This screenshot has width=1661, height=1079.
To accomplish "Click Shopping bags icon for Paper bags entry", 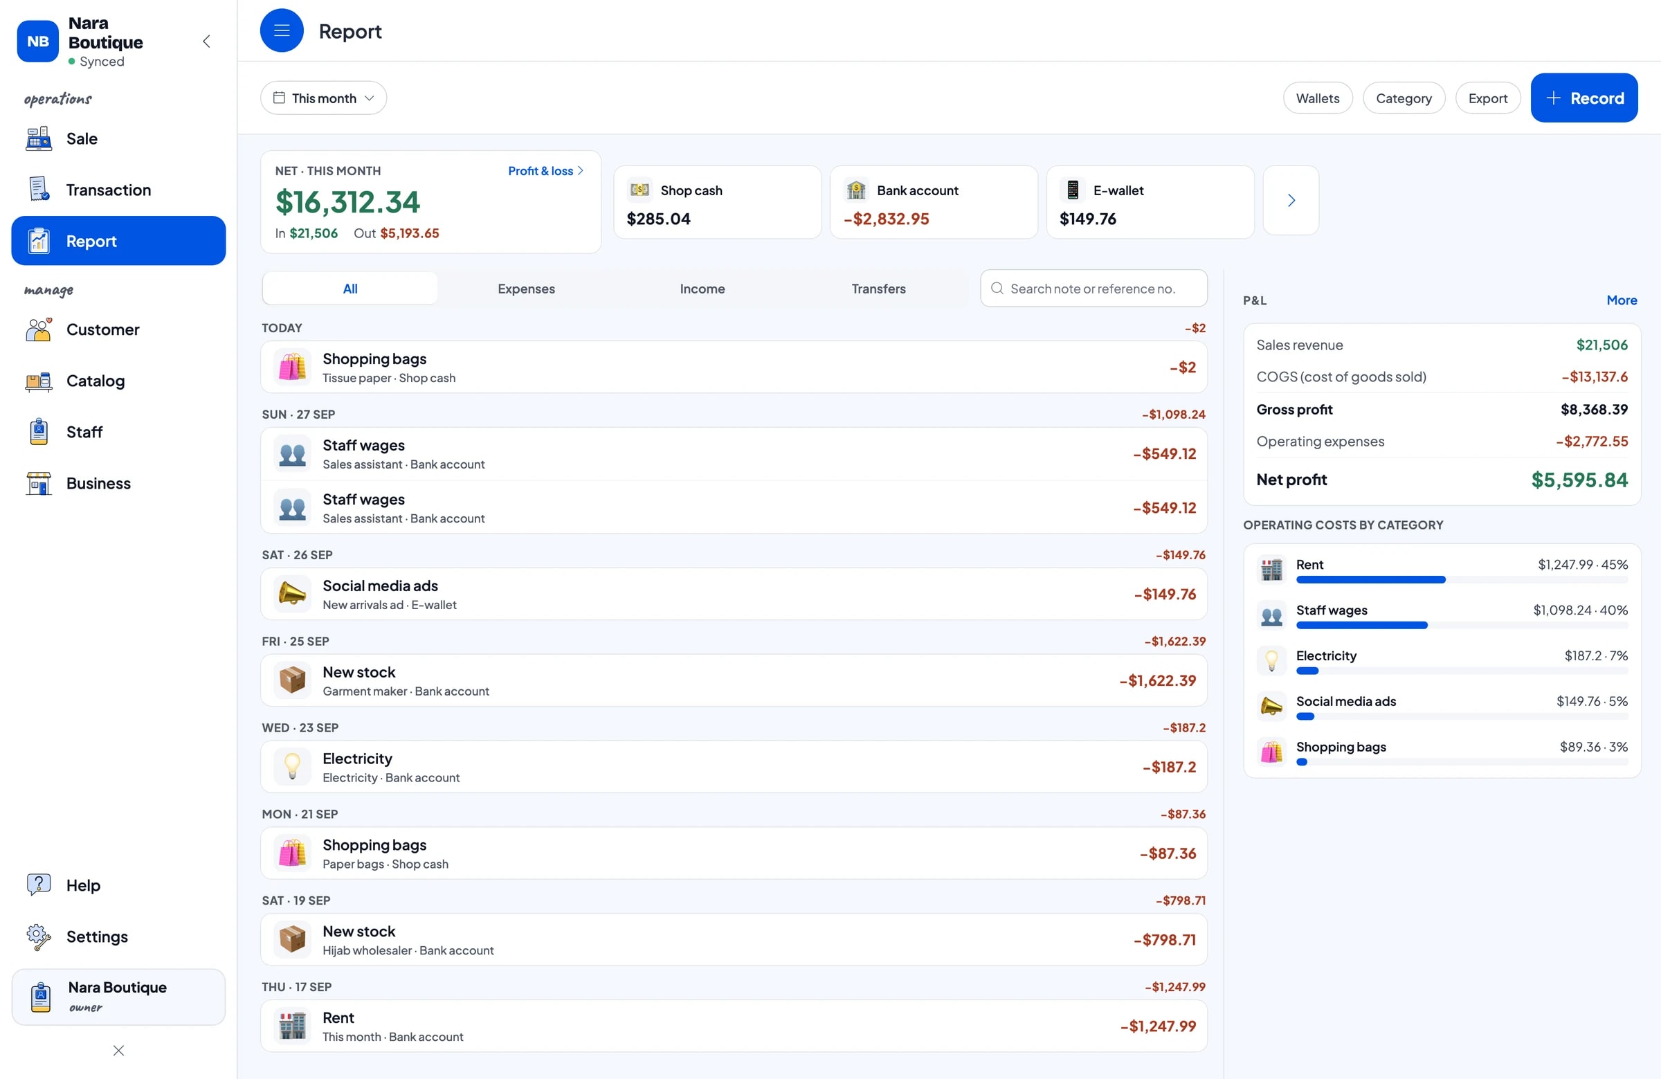I will pos(293,853).
